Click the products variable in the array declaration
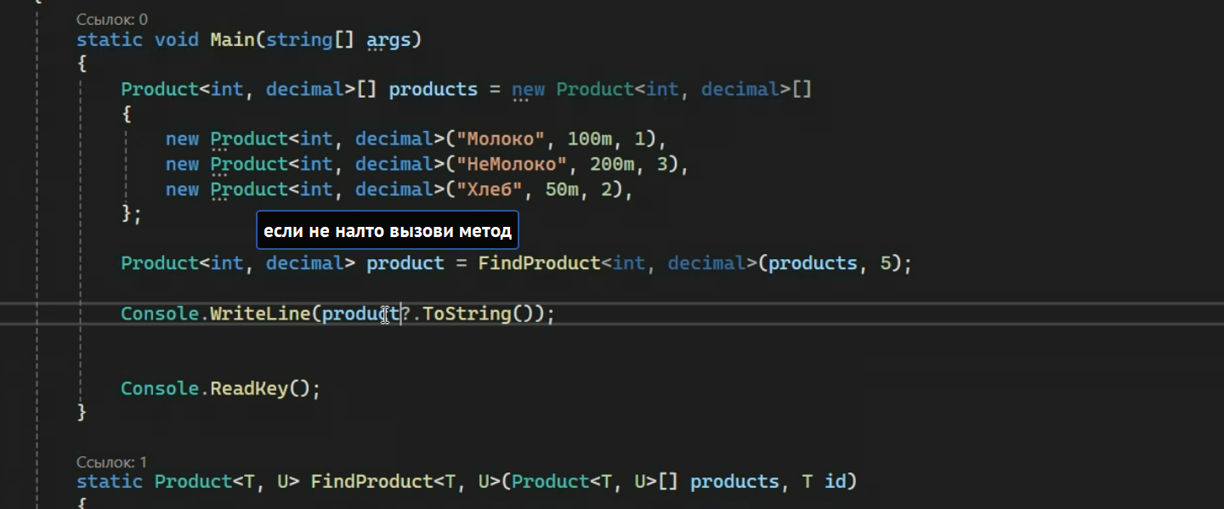Screen dimensions: 1224x509 433,89
